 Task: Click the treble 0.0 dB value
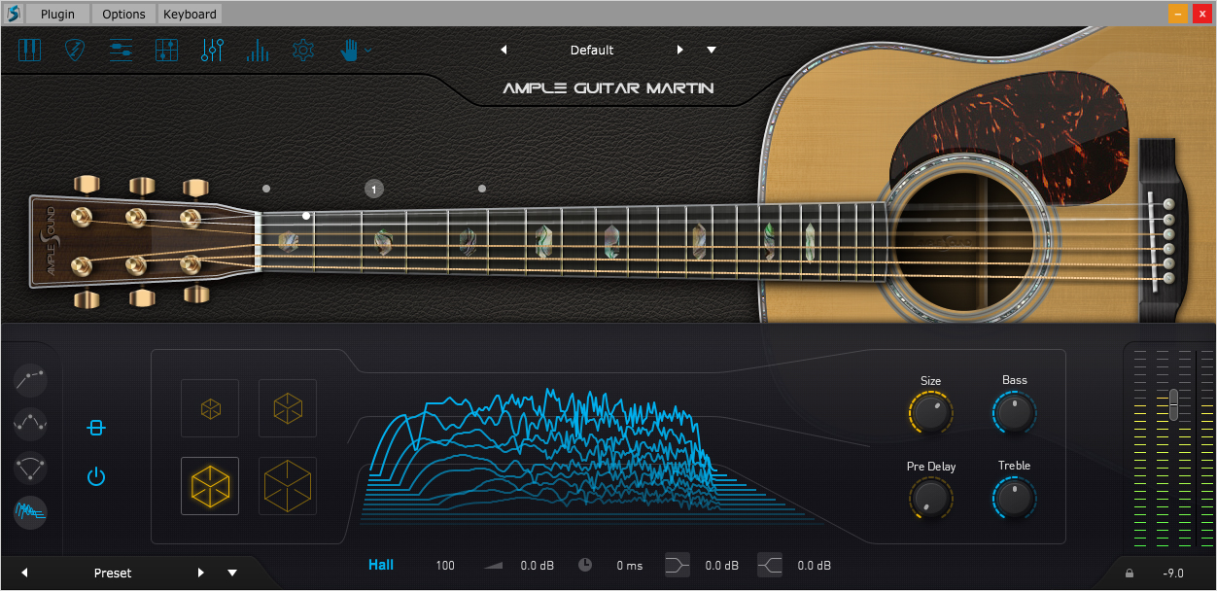tap(815, 566)
